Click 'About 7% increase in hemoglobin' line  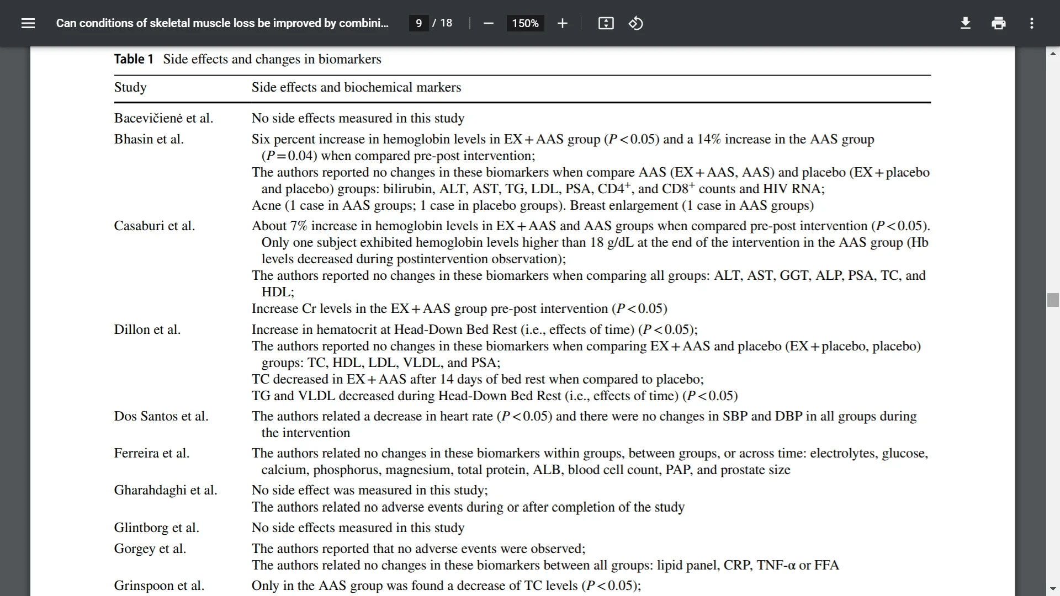coord(591,226)
